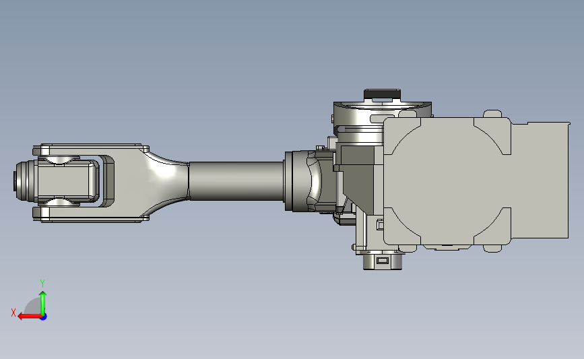Click the red X axis arrow of the triad

(29, 317)
